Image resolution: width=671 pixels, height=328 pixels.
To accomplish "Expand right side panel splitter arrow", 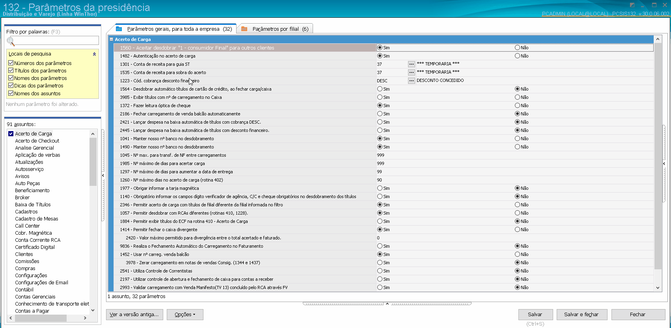I will 664,164.
